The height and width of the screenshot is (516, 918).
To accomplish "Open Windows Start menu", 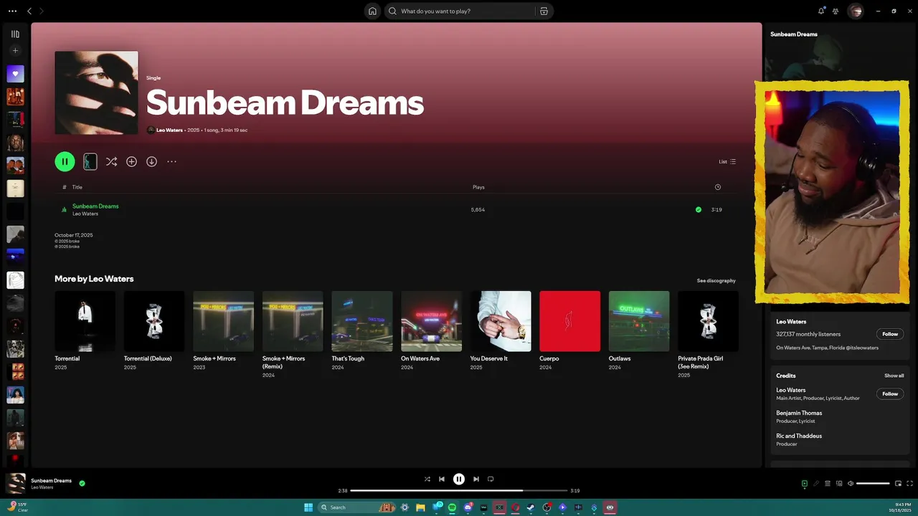I will pyautogui.click(x=308, y=507).
